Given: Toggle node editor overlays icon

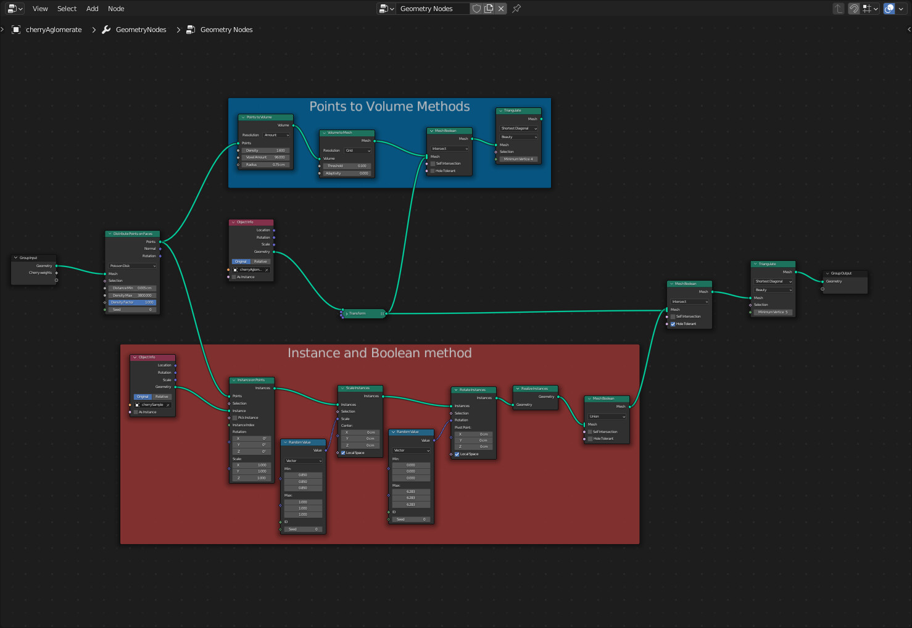Looking at the screenshot, I should point(889,9).
